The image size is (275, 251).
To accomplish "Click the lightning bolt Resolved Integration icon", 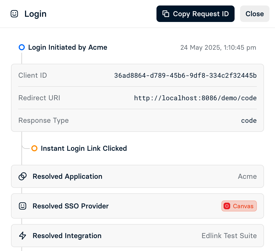I will coord(23,236).
